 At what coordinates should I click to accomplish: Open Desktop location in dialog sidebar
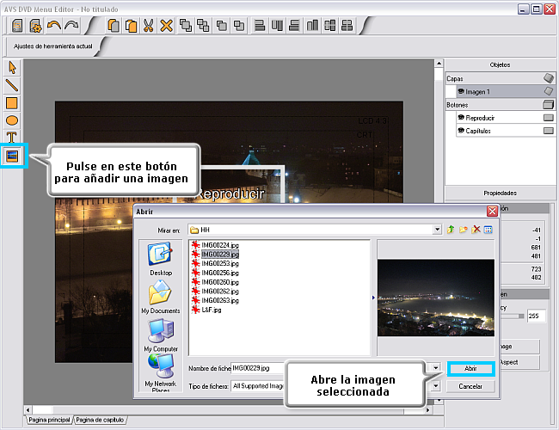[161, 259]
